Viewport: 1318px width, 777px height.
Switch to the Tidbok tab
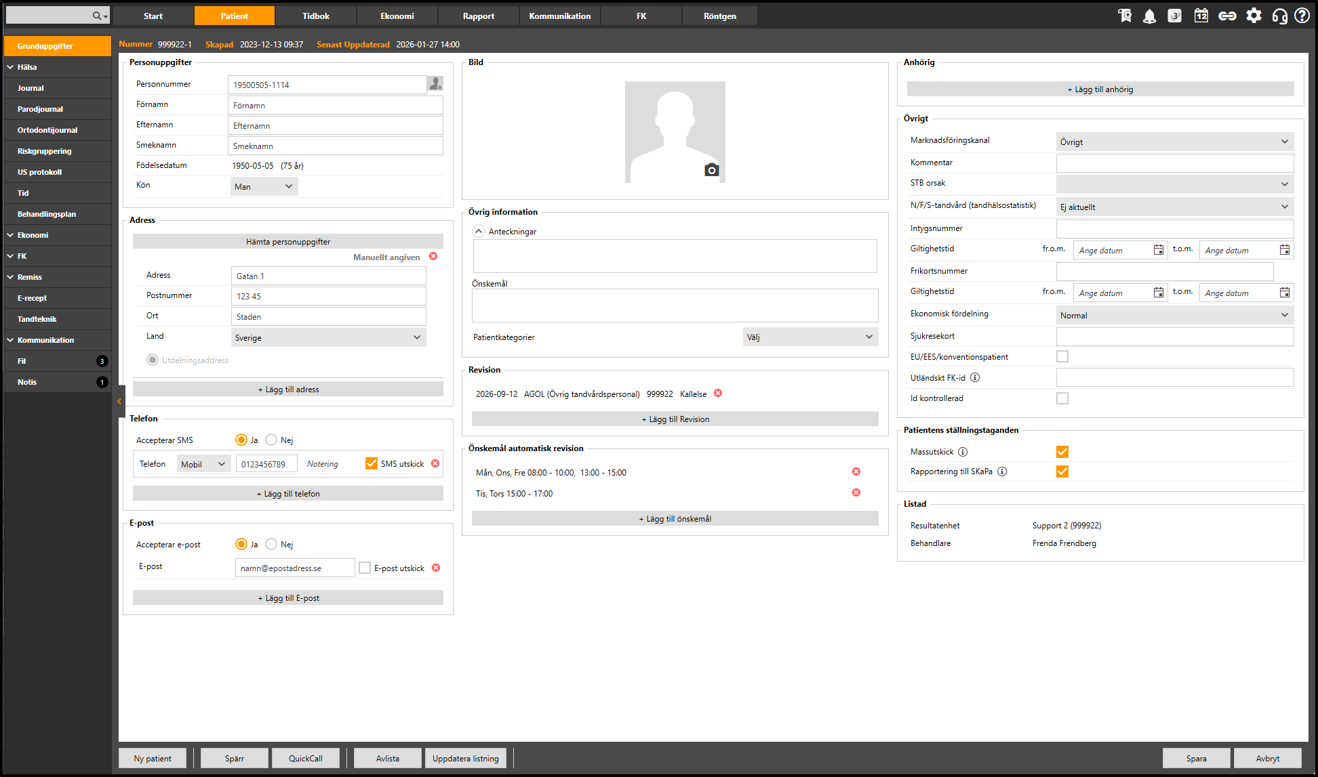(x=316, y=16)
